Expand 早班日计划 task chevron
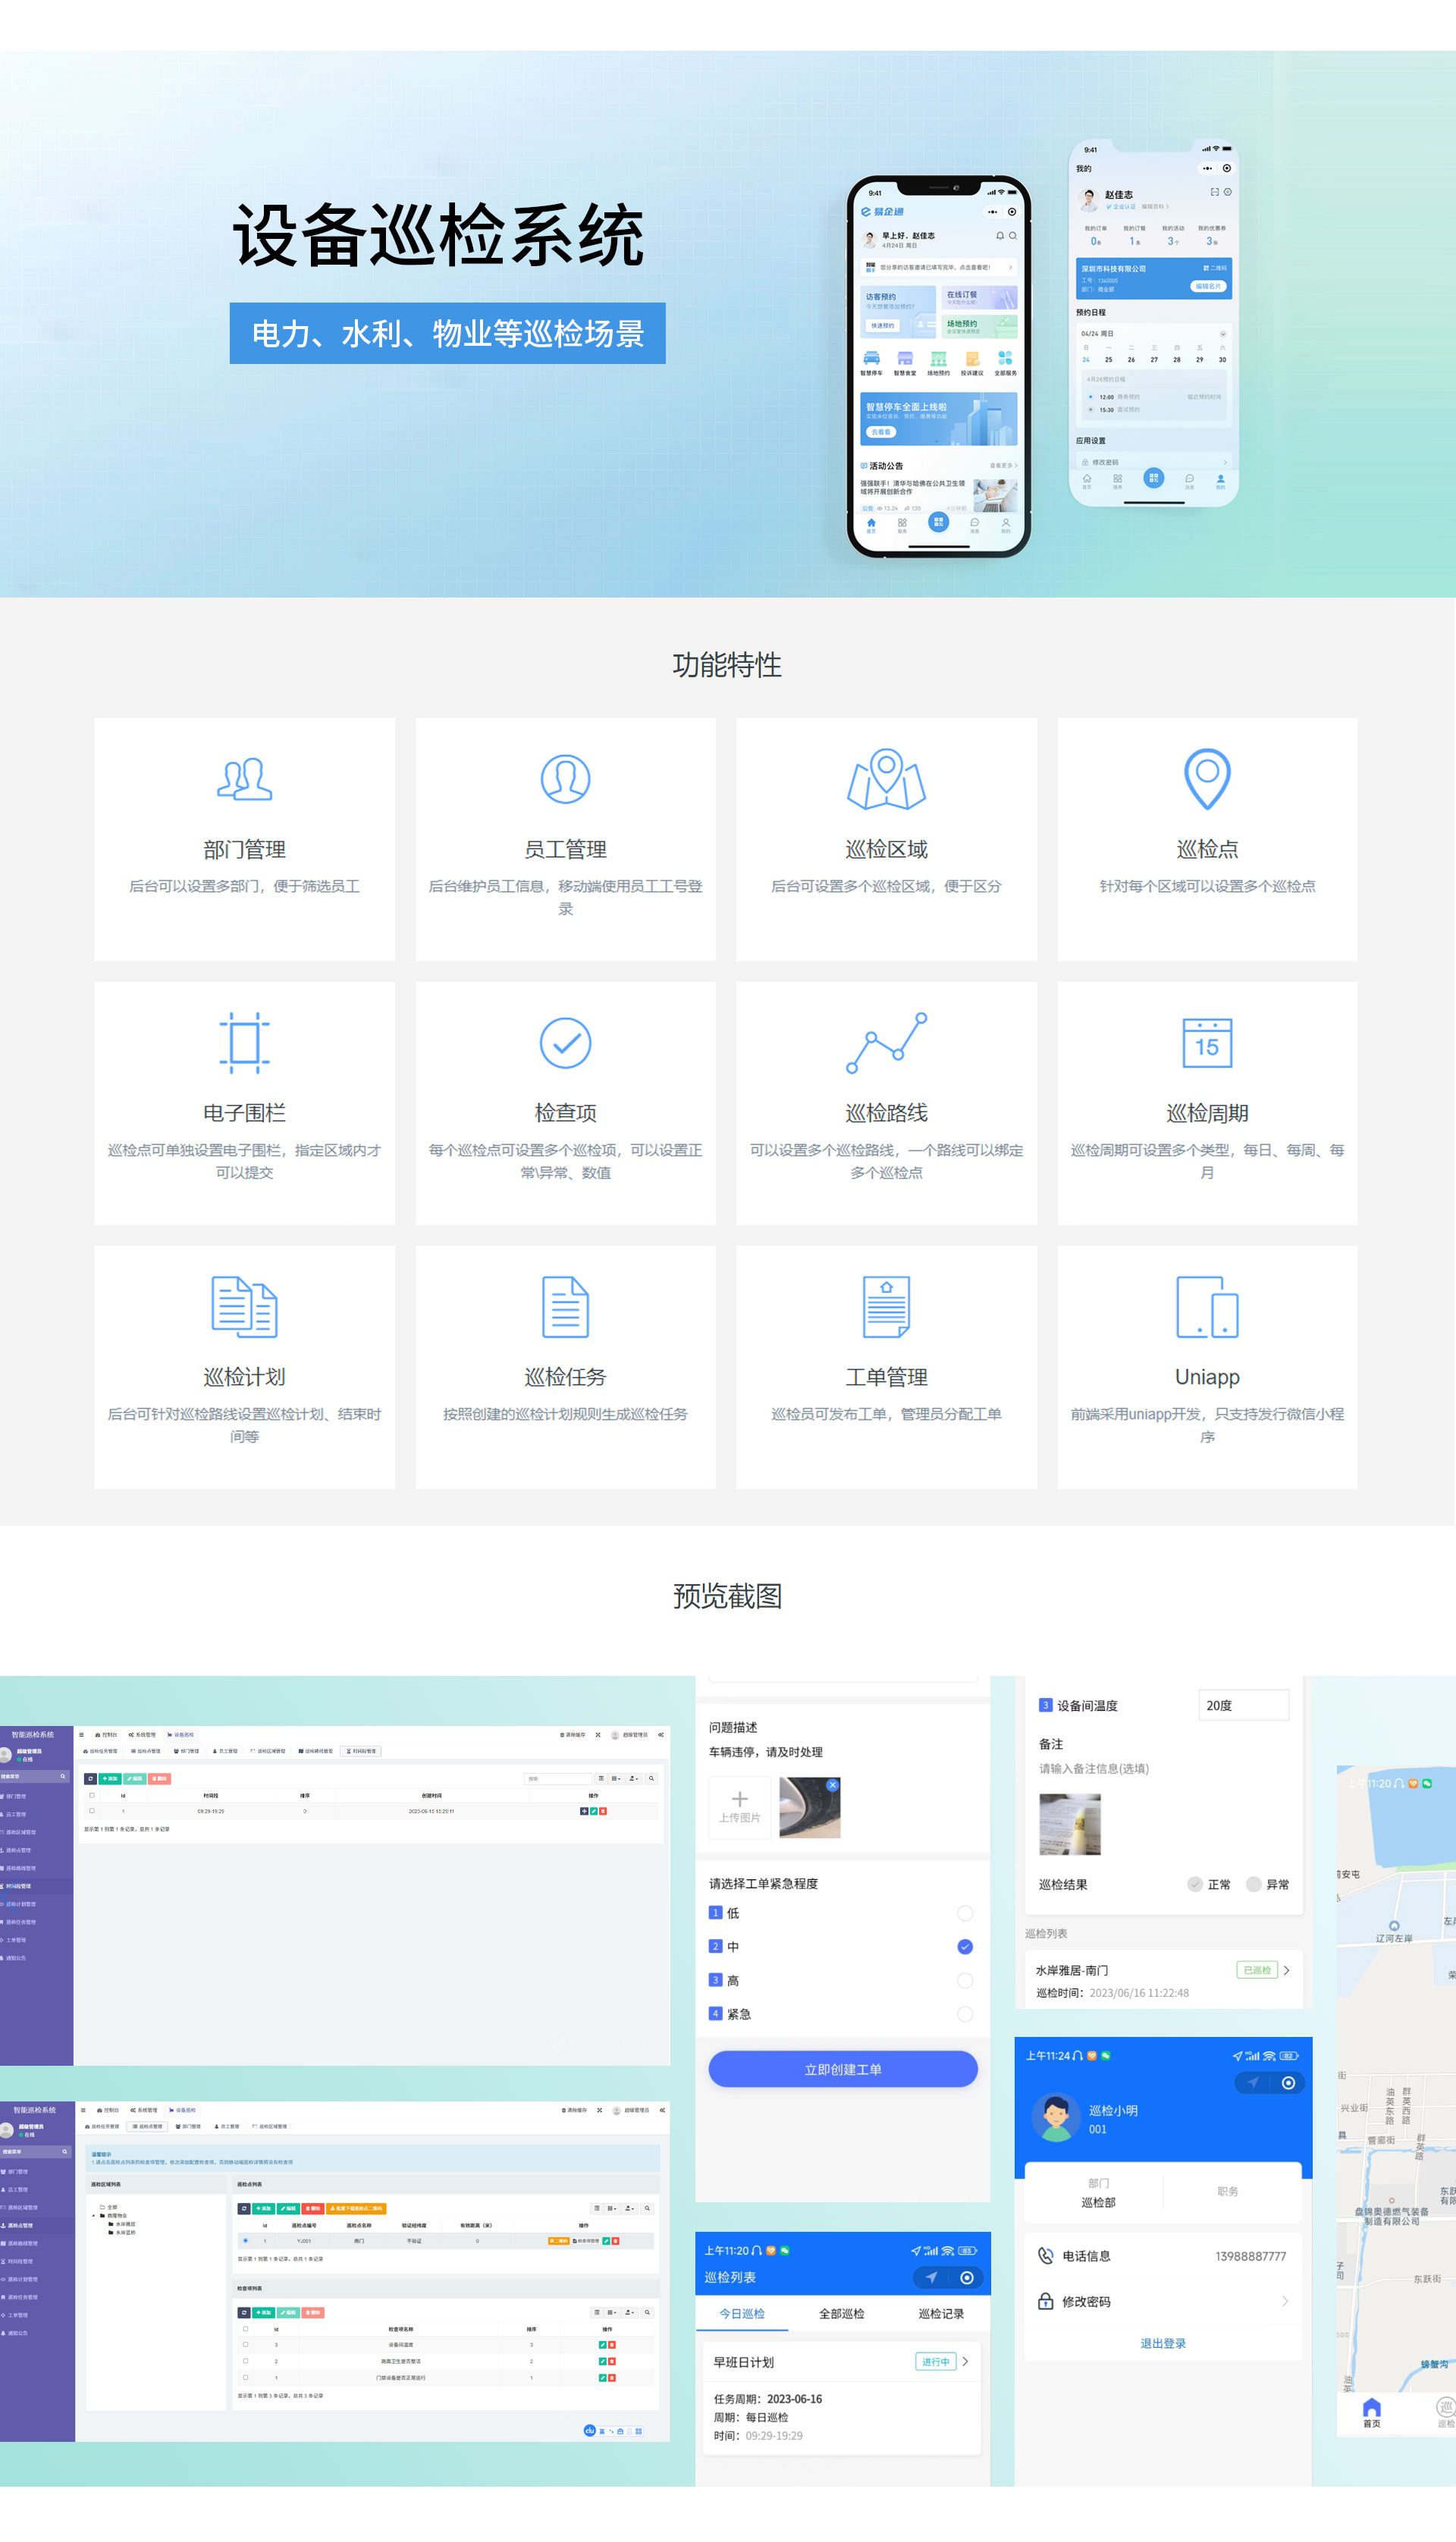The image size is (1456, 2542). coord(965,2361)
